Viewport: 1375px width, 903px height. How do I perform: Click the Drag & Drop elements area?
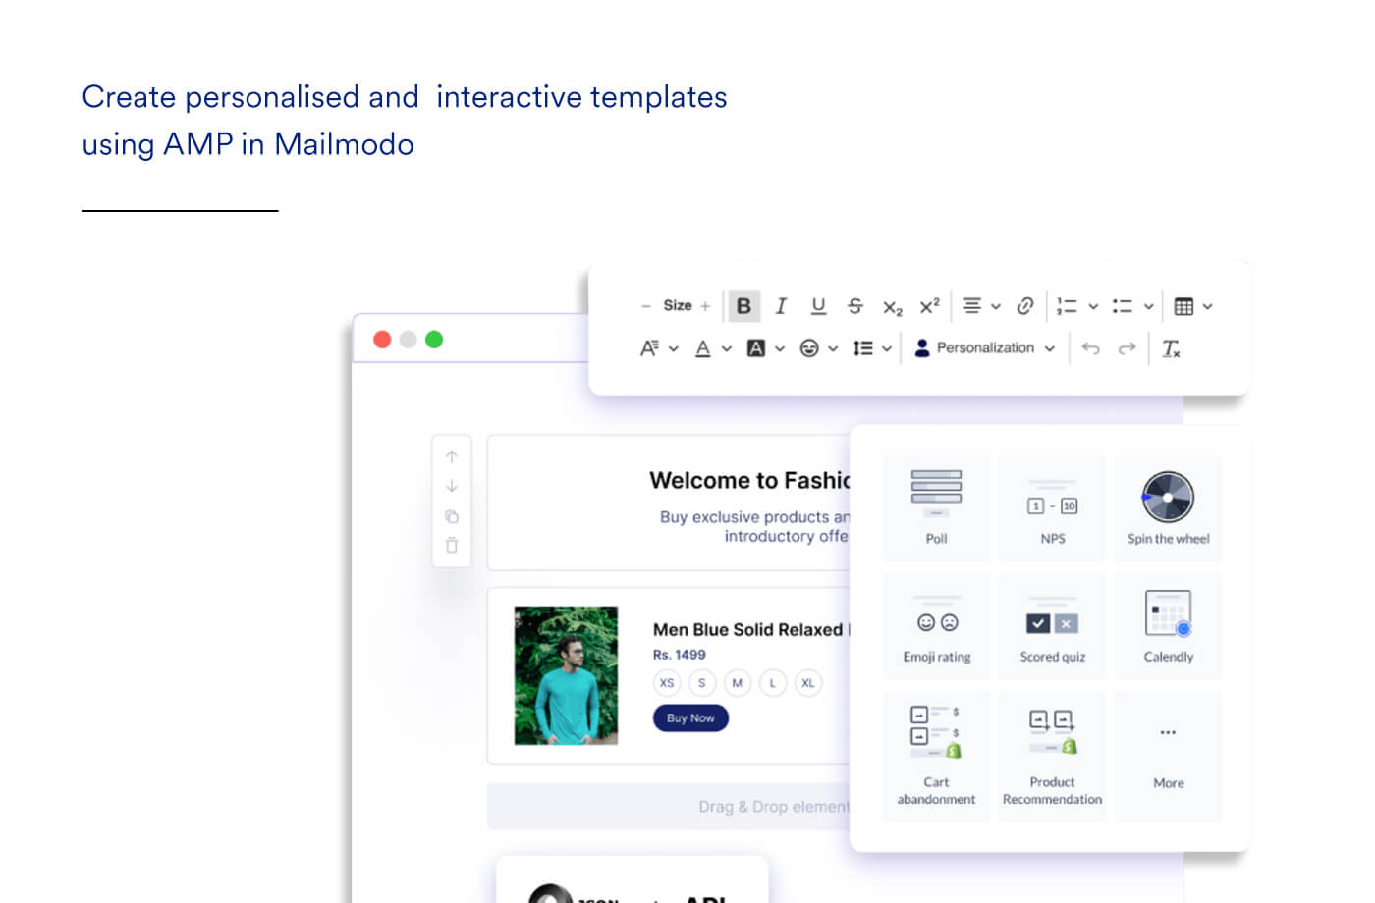click(x=670, y=806)
